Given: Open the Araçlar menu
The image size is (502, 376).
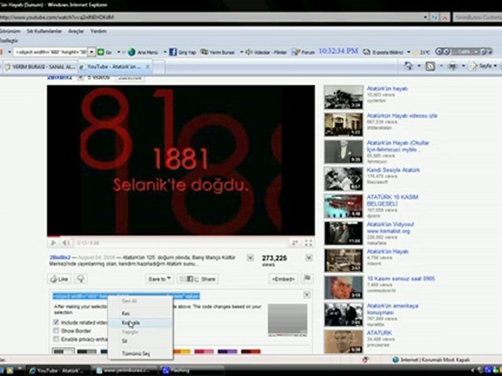Looking at the screenshot, I should tap(76, 31).
